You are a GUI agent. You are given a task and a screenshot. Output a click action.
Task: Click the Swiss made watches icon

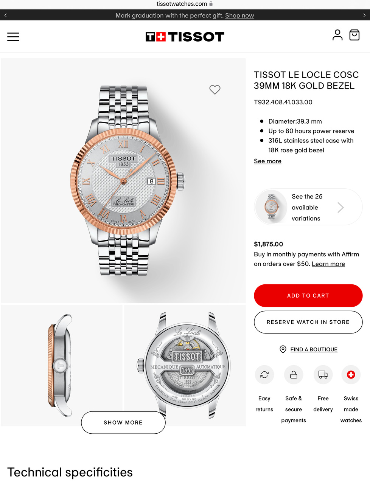(351, 375)
